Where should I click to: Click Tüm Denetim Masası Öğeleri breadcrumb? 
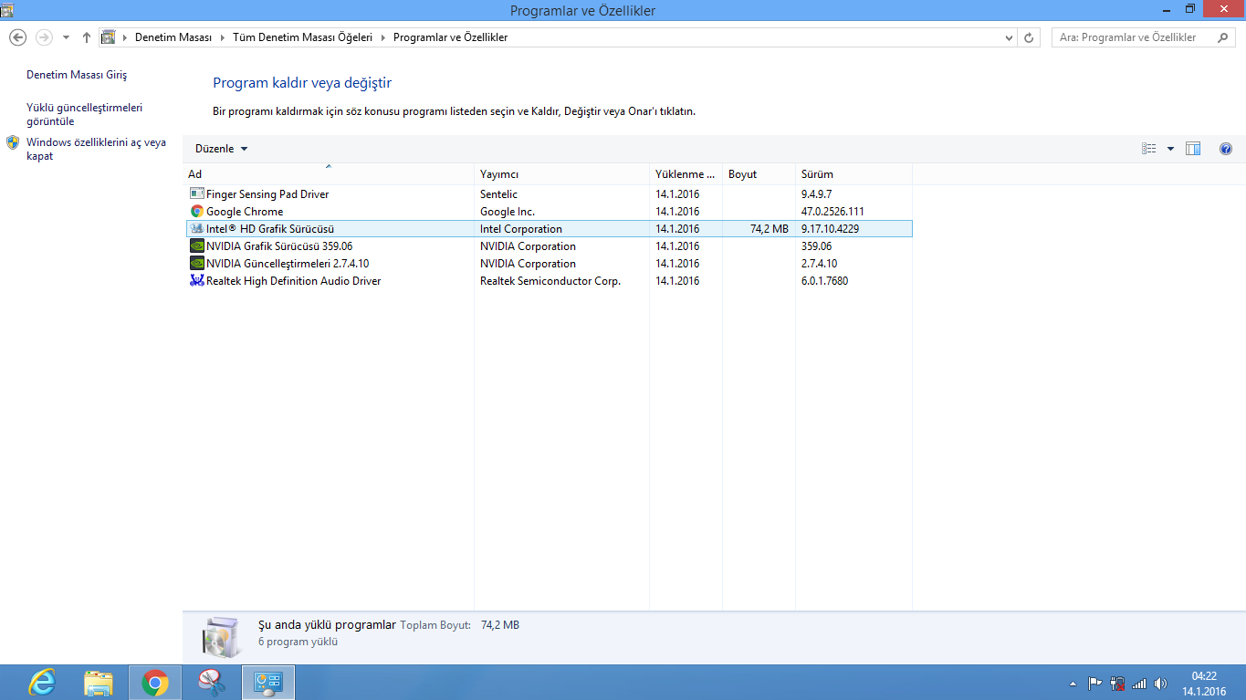click(x=303, y=37)
